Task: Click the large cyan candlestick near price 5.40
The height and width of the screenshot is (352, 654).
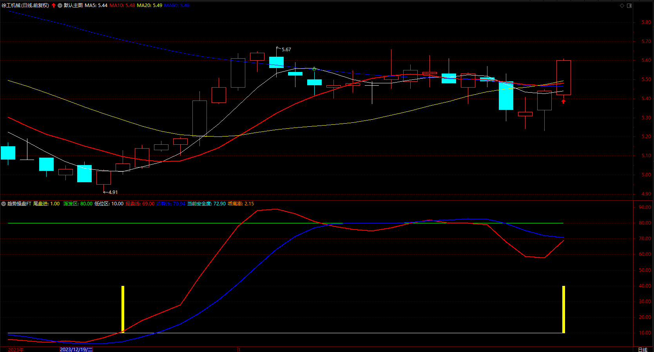Action: coord(506,96)
